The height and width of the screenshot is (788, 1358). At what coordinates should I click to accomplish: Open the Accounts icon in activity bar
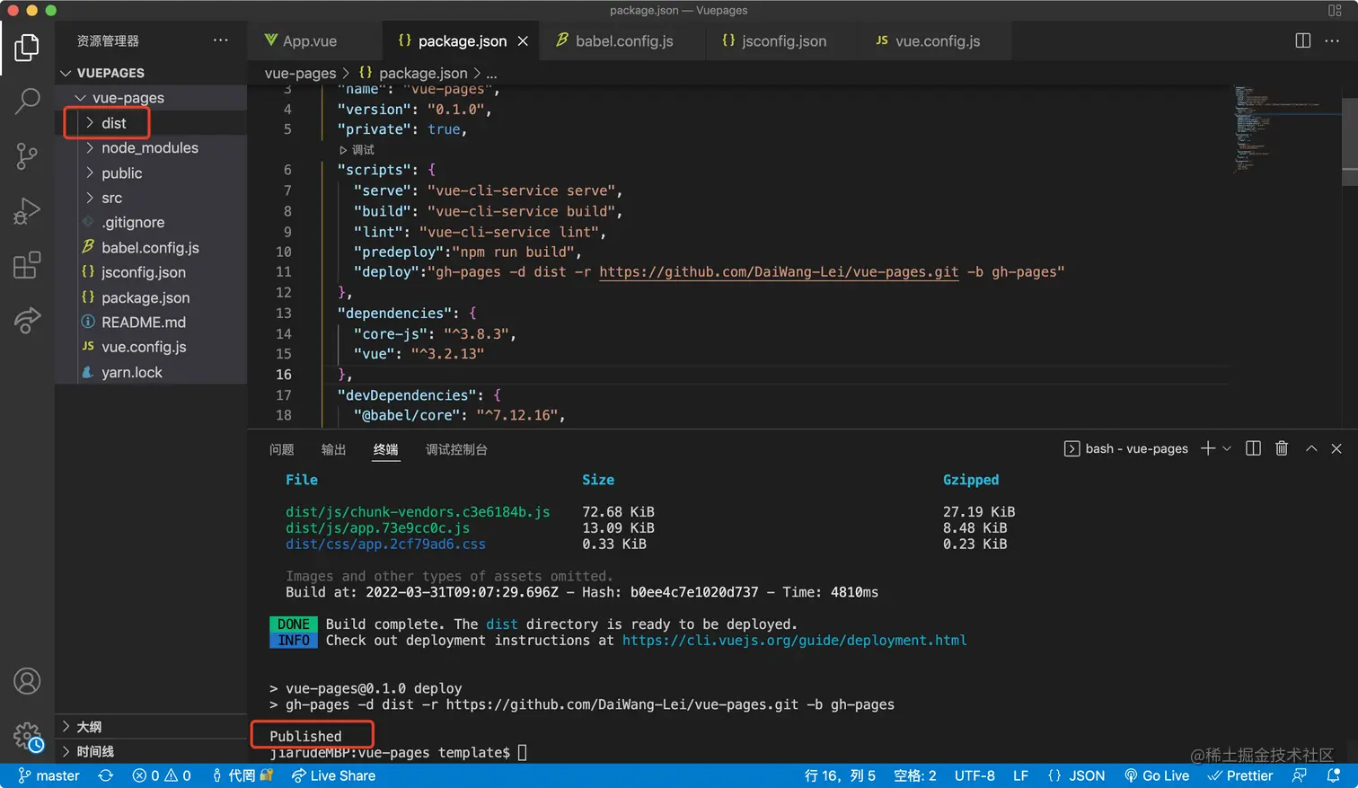tap(27, 681)
